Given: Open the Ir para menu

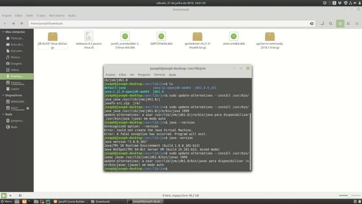Looking at the screenshot, I should click(41, 15).
